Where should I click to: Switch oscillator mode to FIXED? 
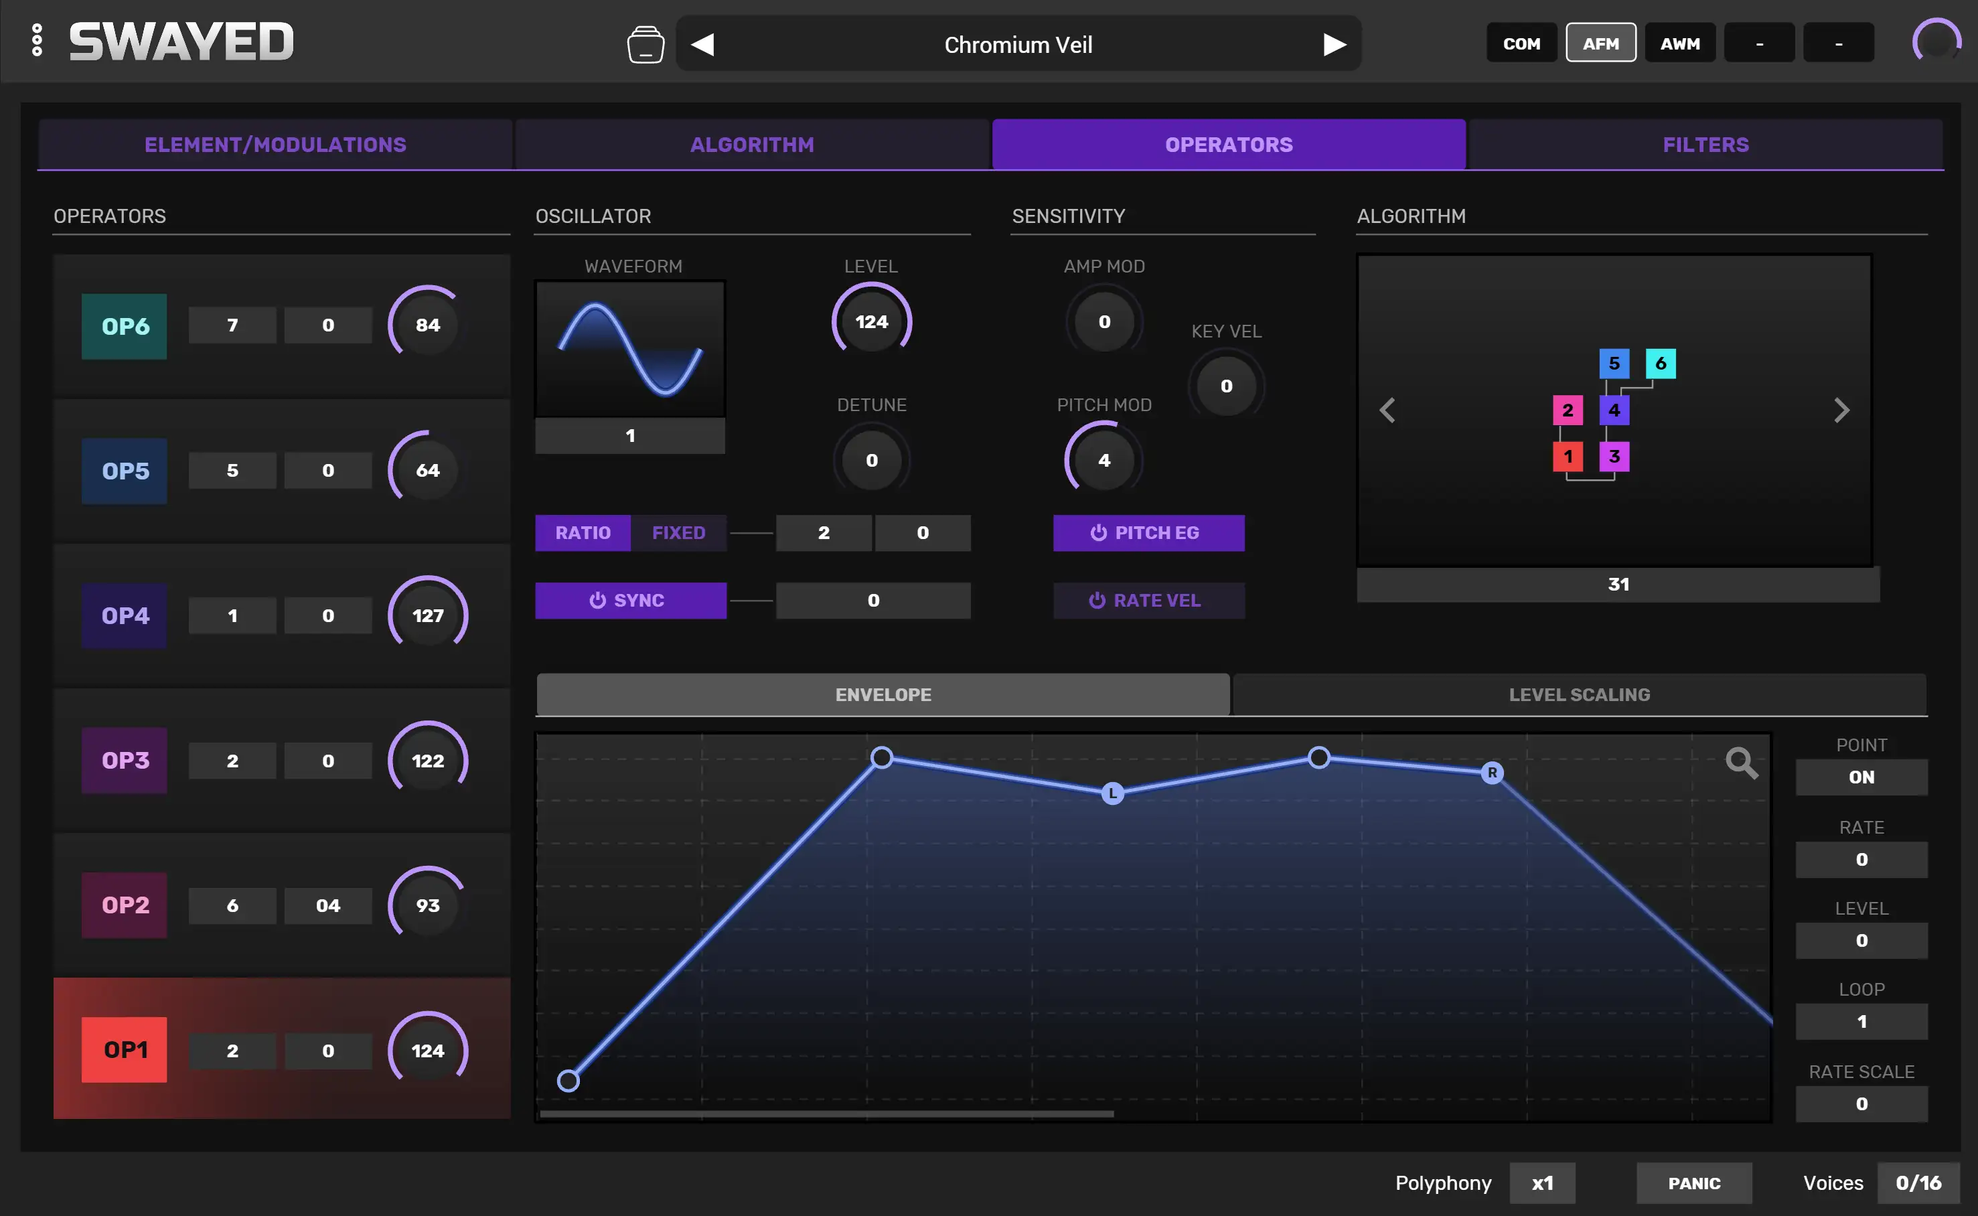(x=678, y=532)
